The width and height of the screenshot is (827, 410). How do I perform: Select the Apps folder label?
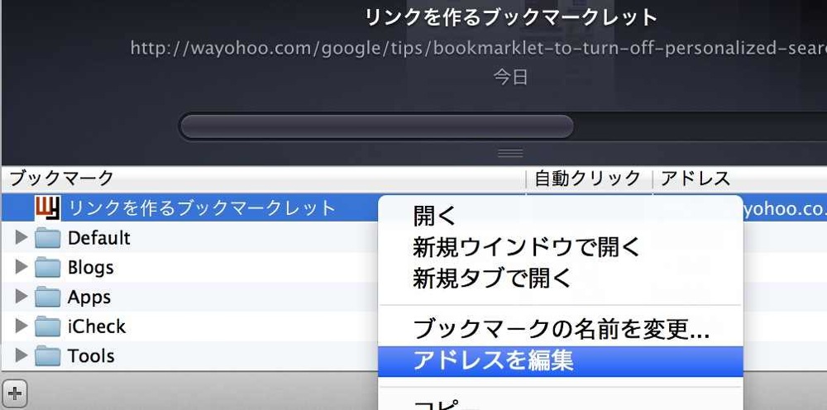[x=88, y=298]
